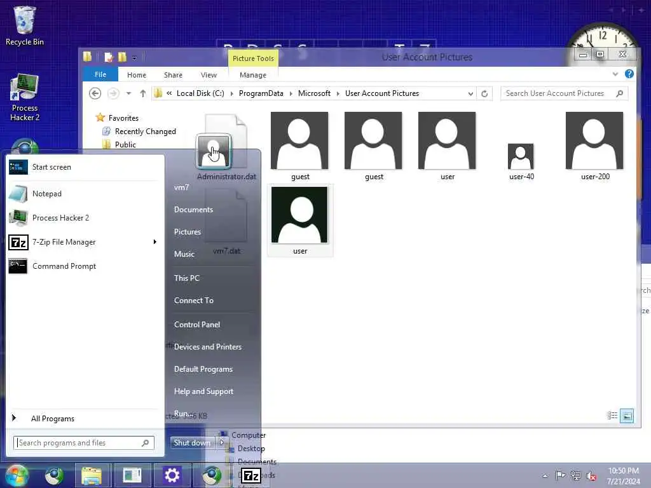Image resolution: width=651 pixels, height=488 pixels.
Task: Open Pictures in the Start menu
Action: click(188, 231)
